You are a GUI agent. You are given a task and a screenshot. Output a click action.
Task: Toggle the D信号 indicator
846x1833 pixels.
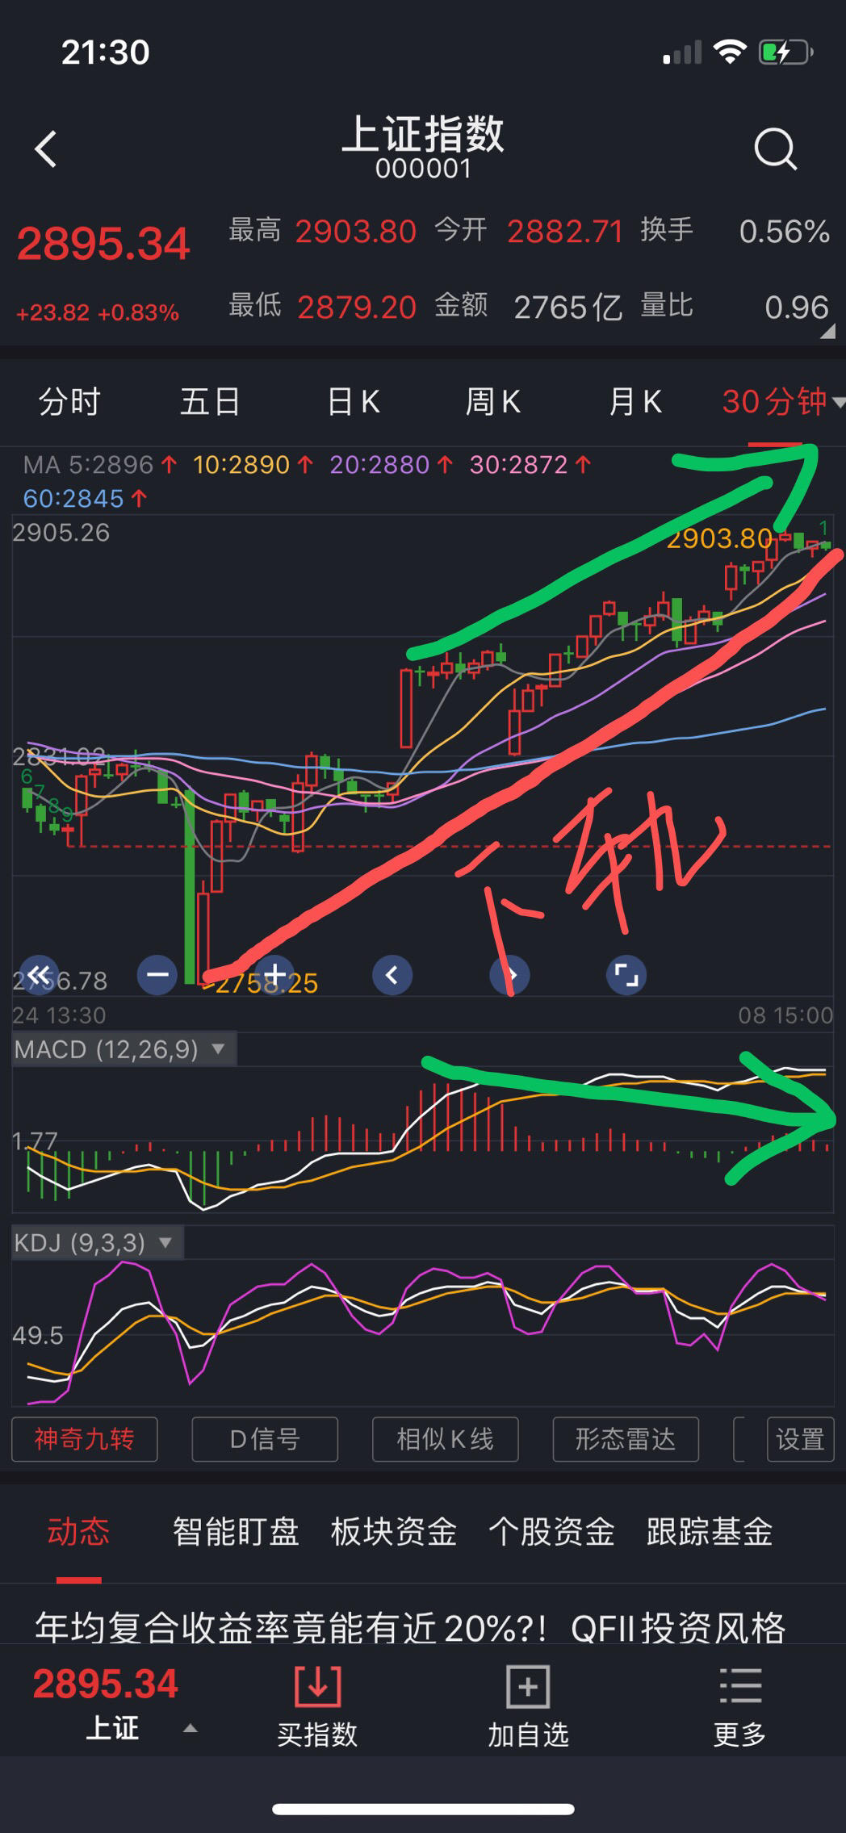pyautogui.click(x=265, y=1439)
